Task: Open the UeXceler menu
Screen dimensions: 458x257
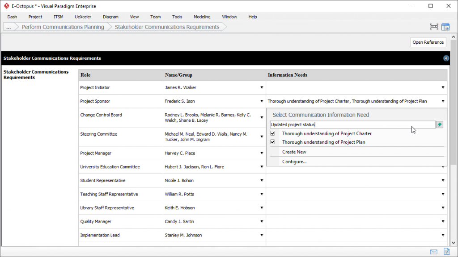Action: pos(83,17)
